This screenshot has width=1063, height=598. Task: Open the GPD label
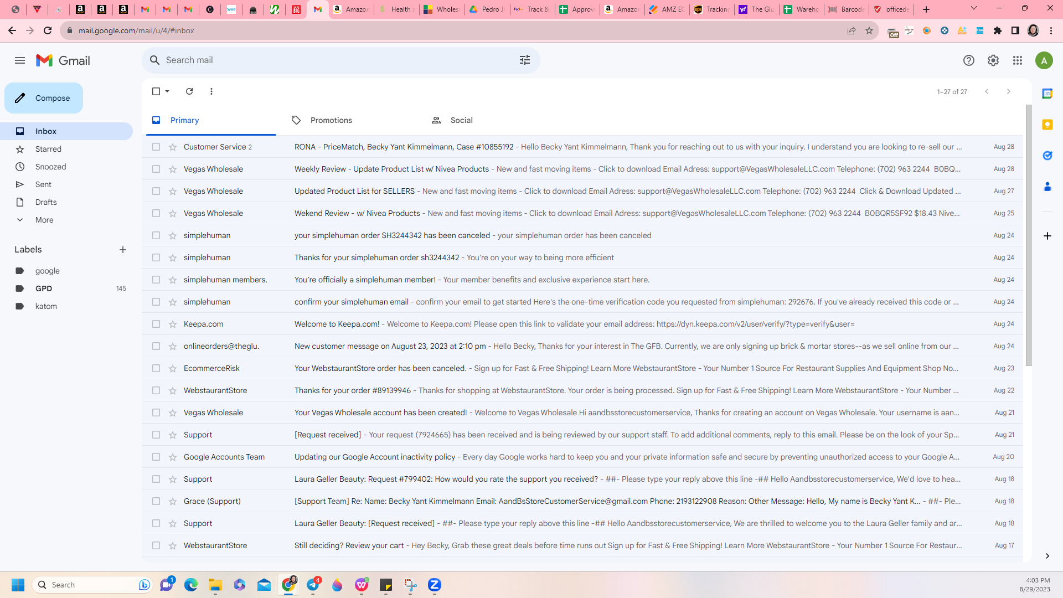point(66,288)
